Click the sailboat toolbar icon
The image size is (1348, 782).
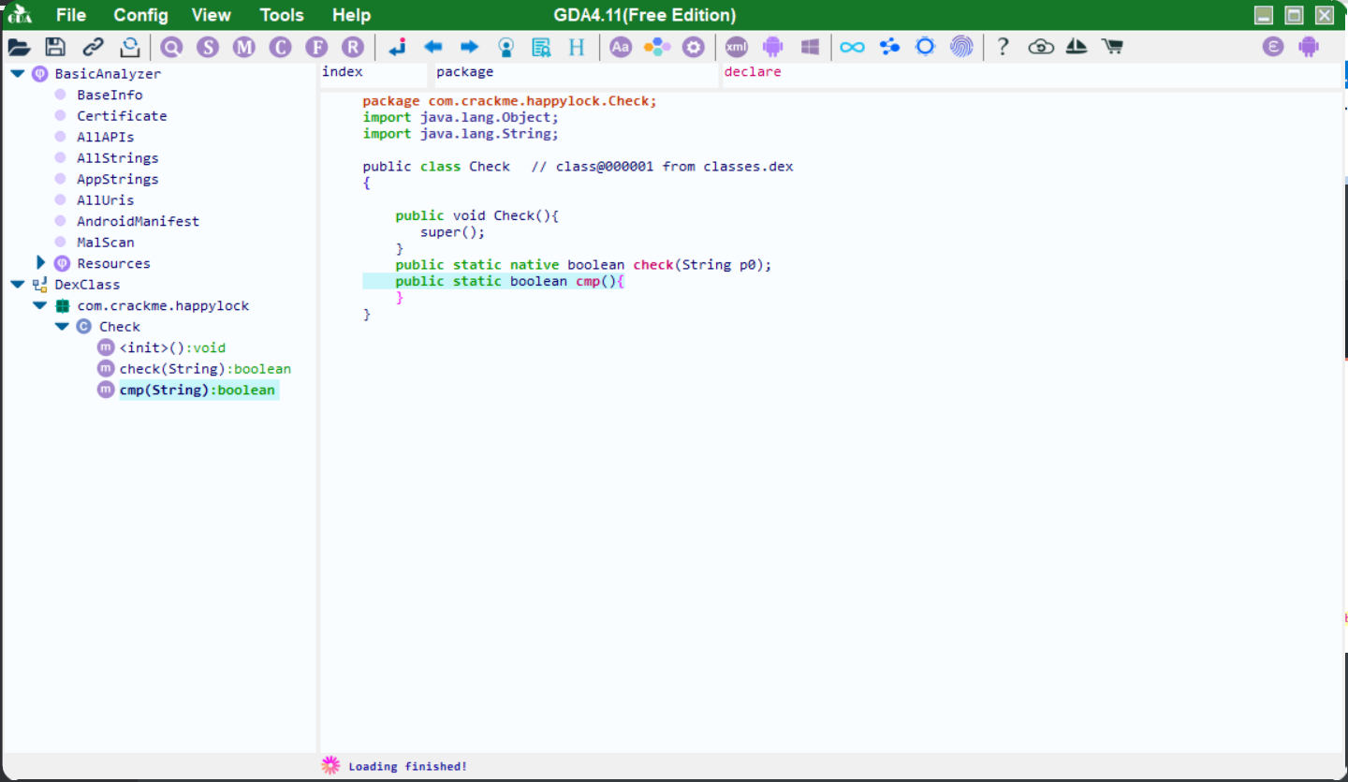pyautogui.click(x=1077, y=47)
